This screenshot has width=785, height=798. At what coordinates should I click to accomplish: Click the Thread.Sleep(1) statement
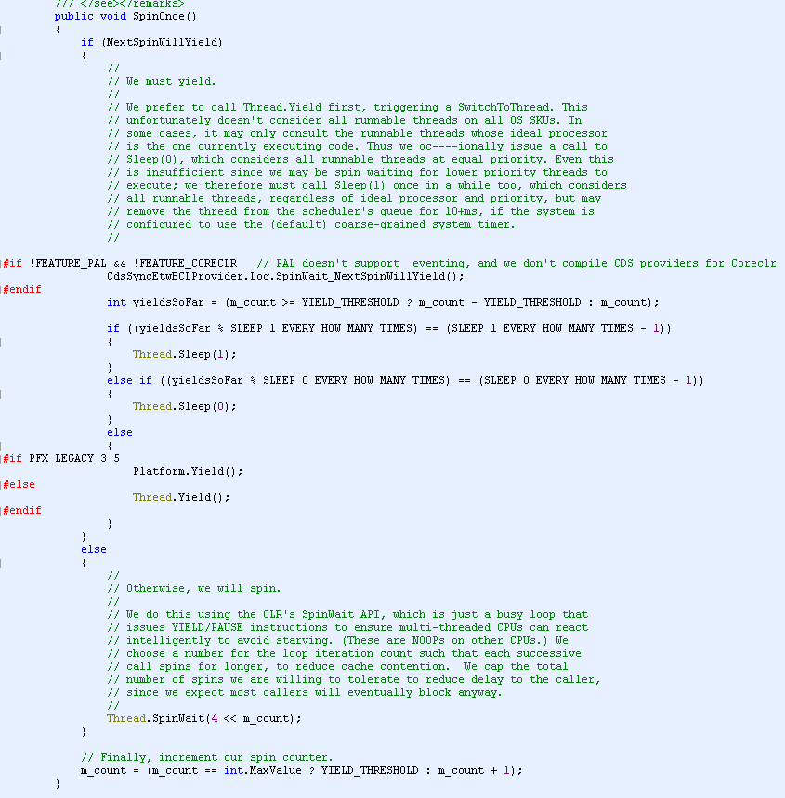185,354
